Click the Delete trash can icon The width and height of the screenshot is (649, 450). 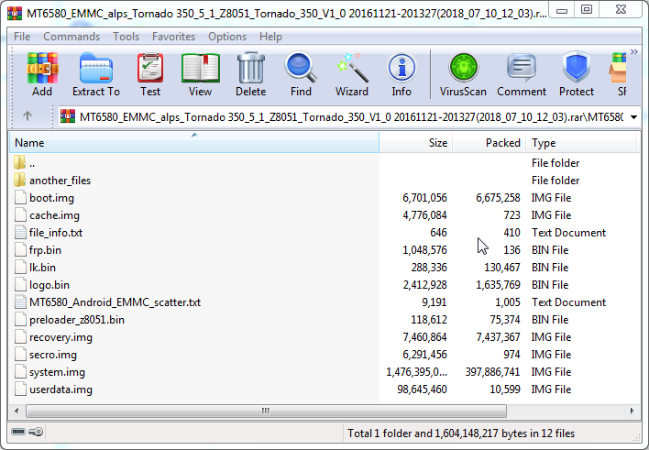251,75
